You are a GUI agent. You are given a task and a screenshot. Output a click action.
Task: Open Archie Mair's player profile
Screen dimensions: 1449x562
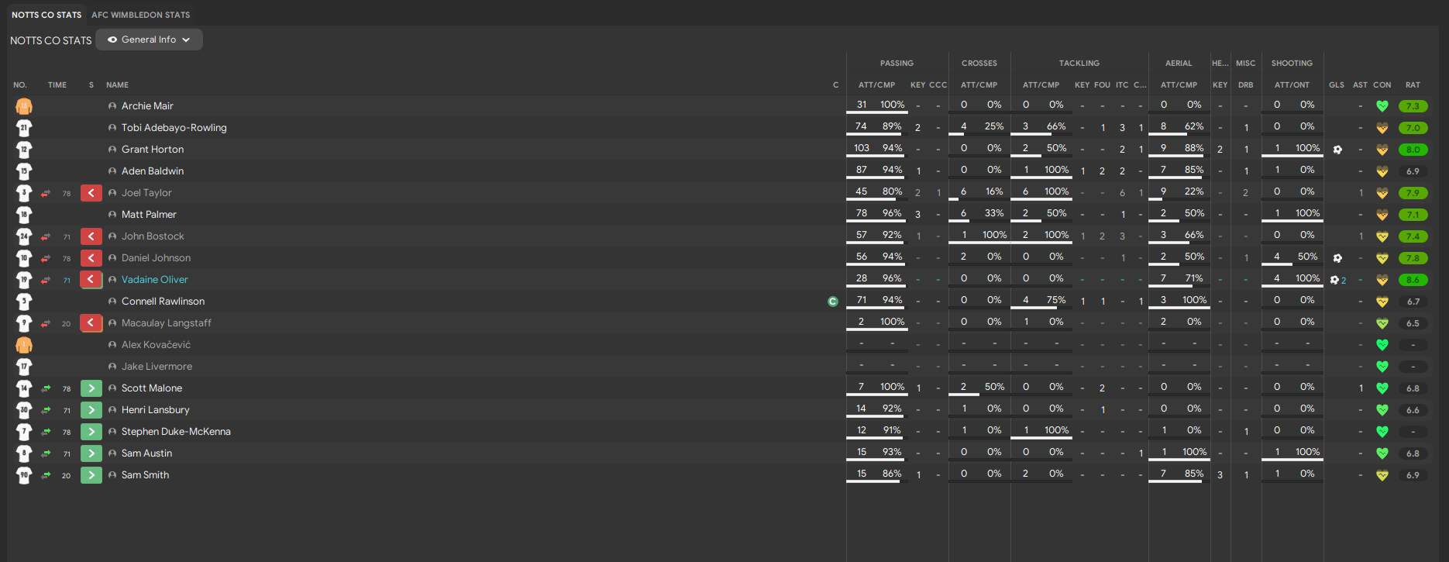(147, 106)
